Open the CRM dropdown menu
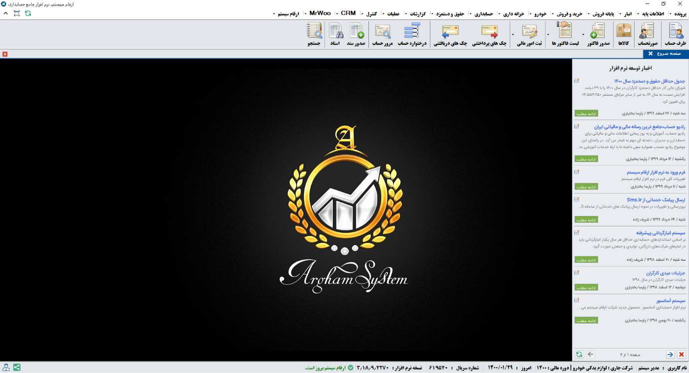 (x=347, y=13)
